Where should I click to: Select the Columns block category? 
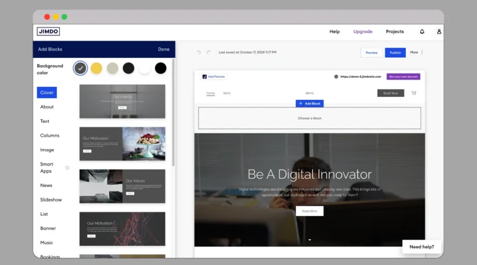50,135
